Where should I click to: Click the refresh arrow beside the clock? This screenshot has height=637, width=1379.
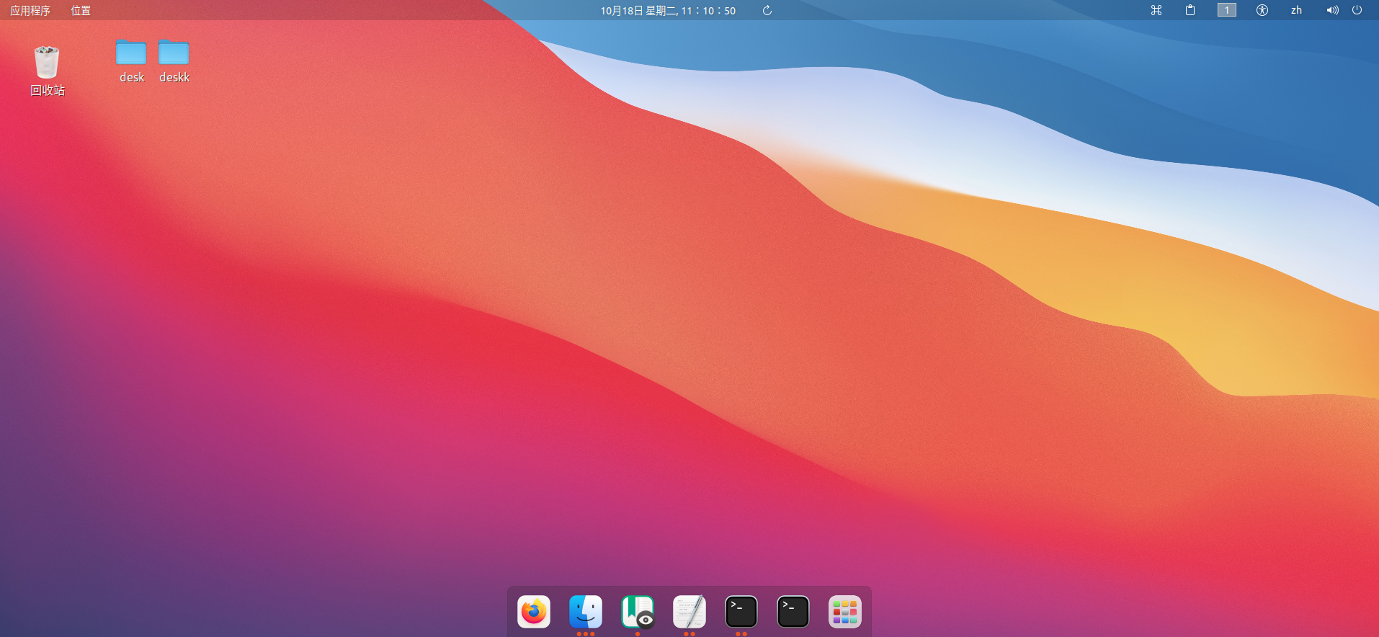pyautogui.click(x=767, y=10)
